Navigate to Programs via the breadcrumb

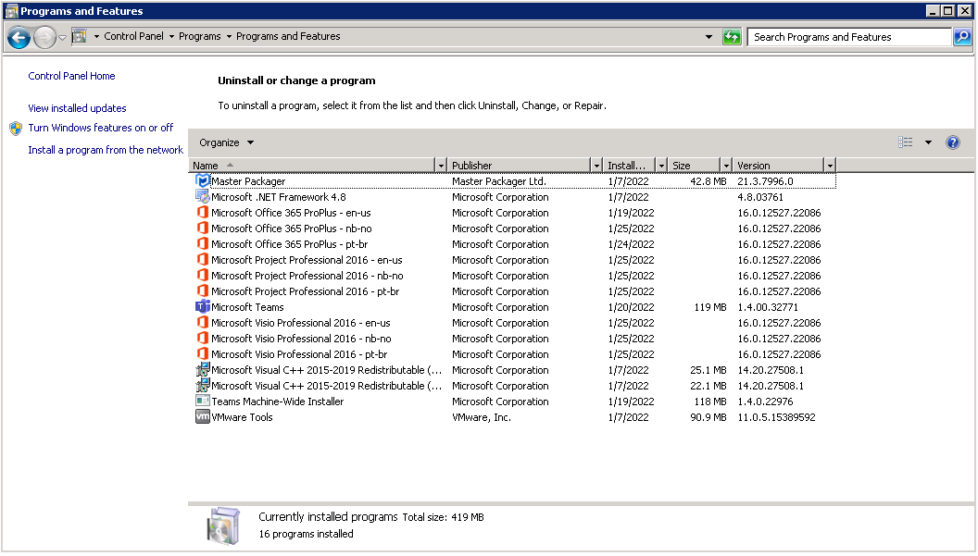pyautogui.click(x=201, y=37)
